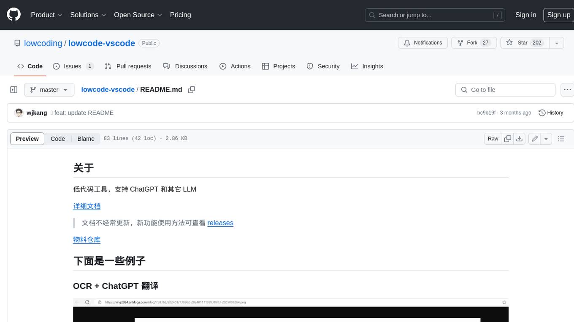This screenshot has height=322, width=574.
Task: Focus the Search or jump to field
Action: point(436,15)
